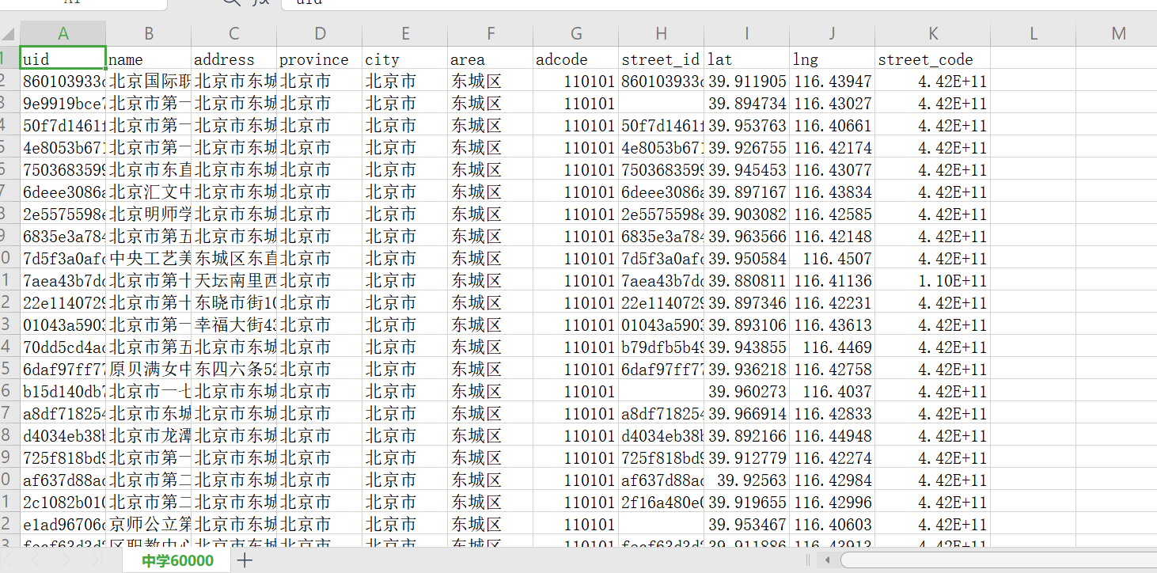Click the horizontal scrollbar track
Viewport: 1157px width, 573px height.
(999, 560)
